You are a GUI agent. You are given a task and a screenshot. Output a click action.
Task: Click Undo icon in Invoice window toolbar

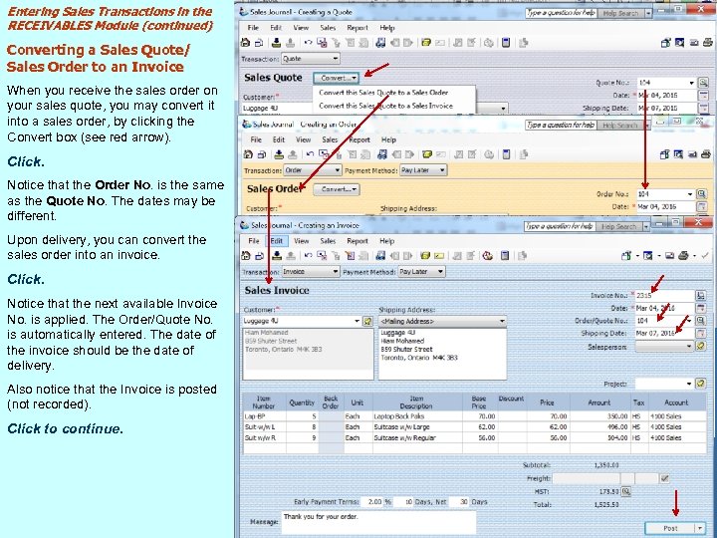click(x=308, y=256)
